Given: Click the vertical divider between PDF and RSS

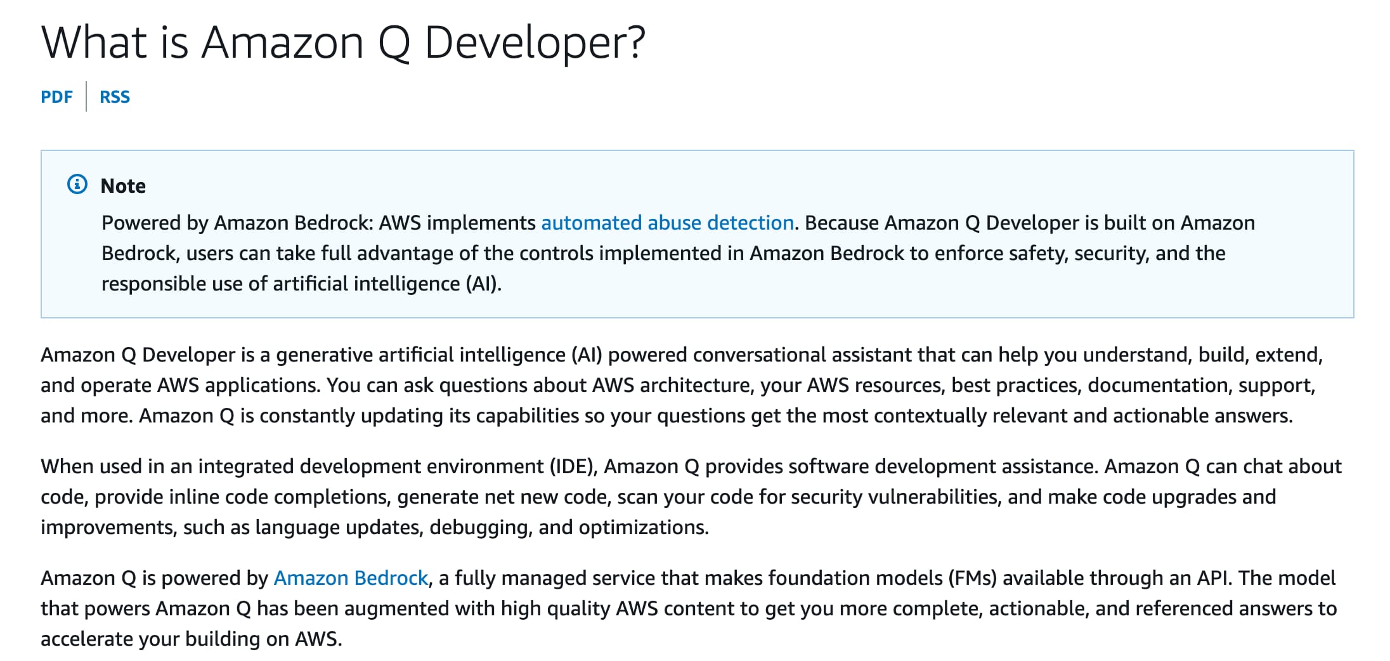Looking at the screenshot, I should (86, 96).
